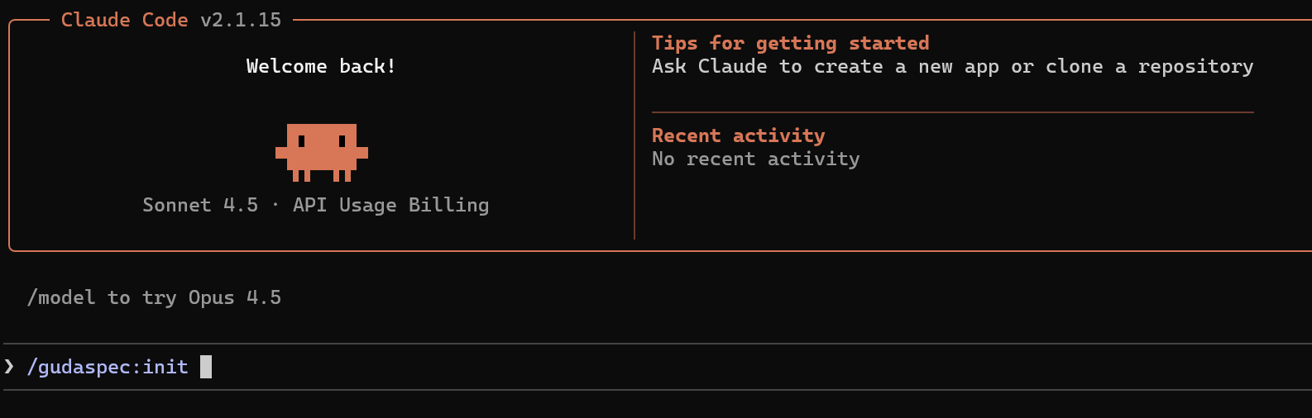Click the v2.1.15 version number
This screenshot has height=418, width=1312.
click(x=241, y=20)
